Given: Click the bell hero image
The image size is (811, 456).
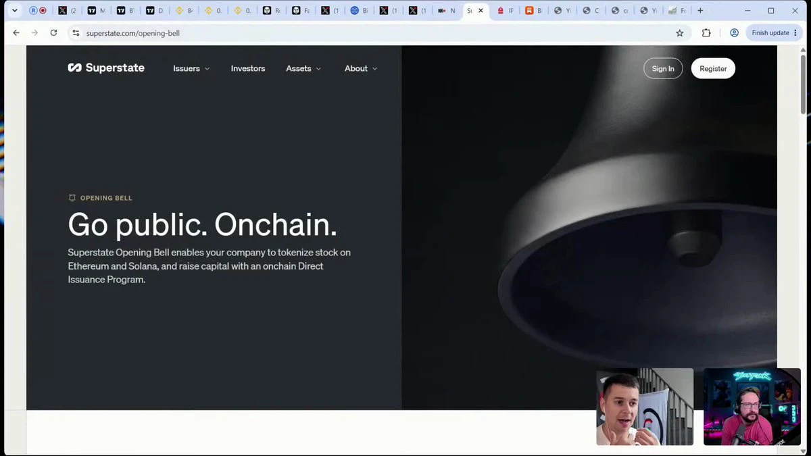Looking at the screenshot, I should (x=589, y=227).
